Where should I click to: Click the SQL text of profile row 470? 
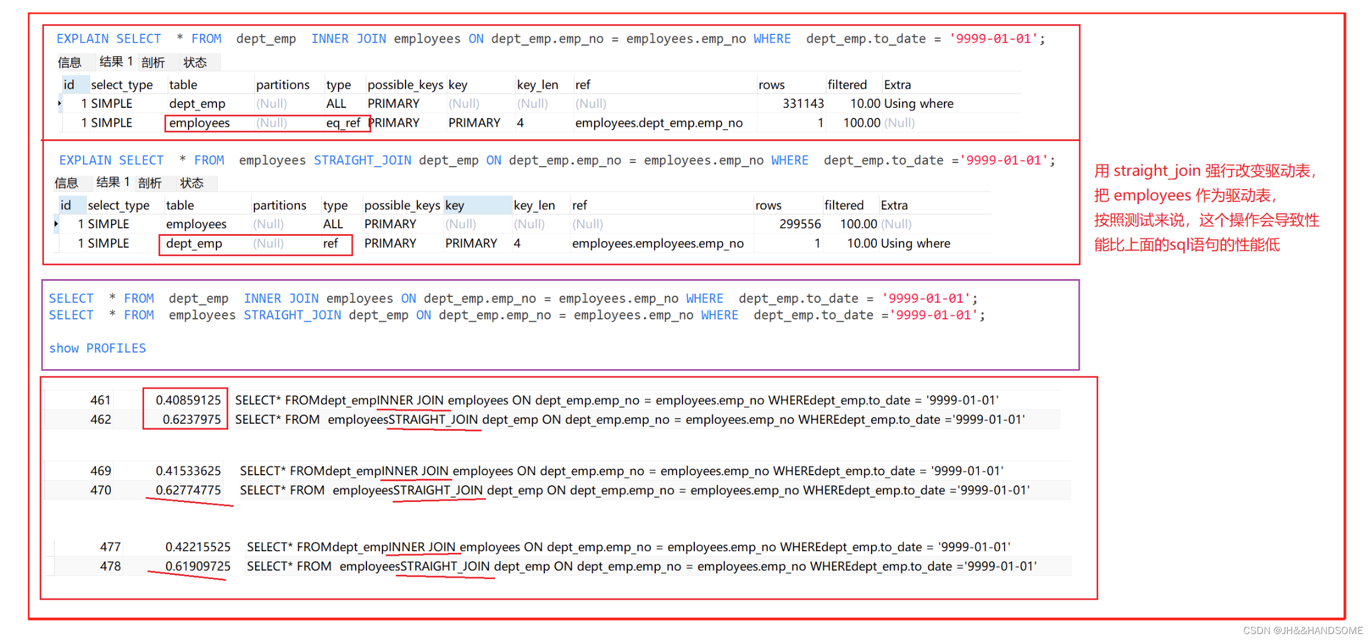634,491
